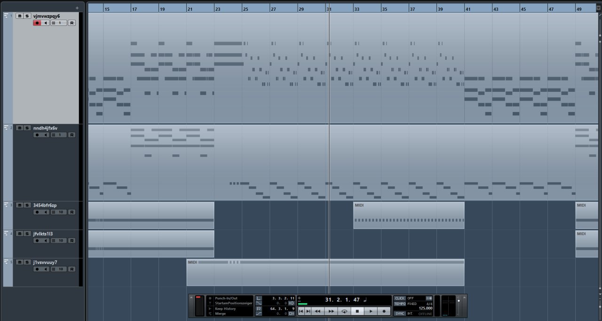Open MIDI channel selector on j1vsvvuuy7 track
This screenshot has width=602, height=321.
[x=59, y=269]
